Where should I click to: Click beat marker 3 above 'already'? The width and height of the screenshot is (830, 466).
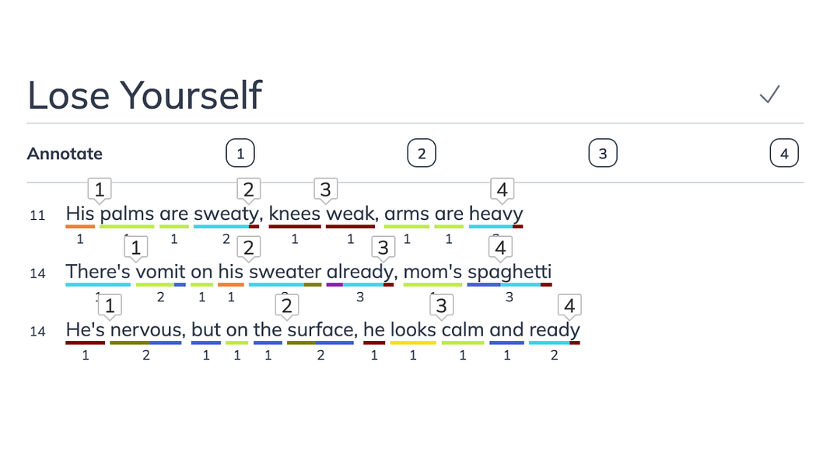coord(383,249)
